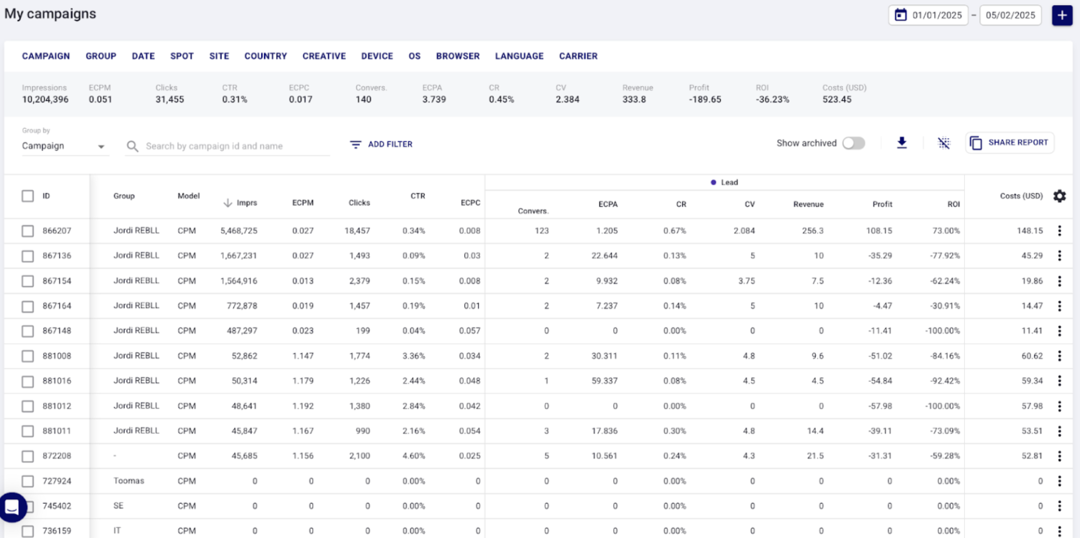Click the Clicks column header
Screen dimensions: 1080x538
[x=359, y=203]
